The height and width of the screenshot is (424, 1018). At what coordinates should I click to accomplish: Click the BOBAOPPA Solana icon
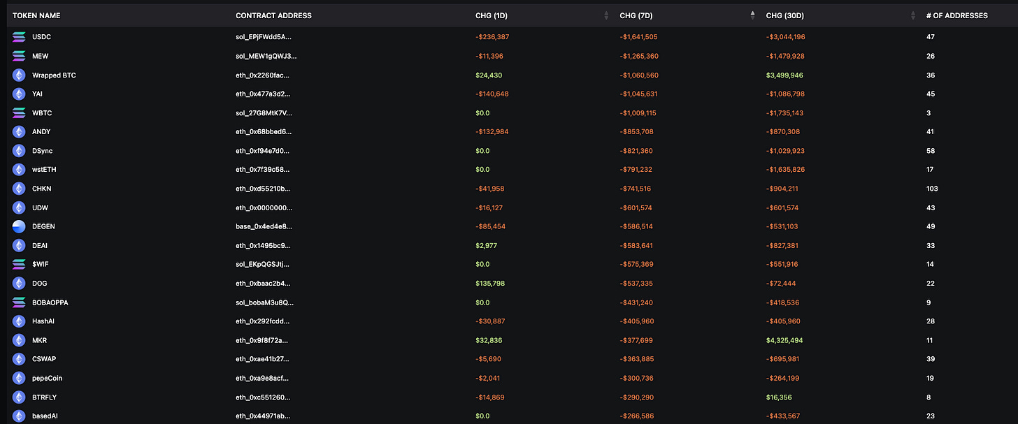click(19, 302)
